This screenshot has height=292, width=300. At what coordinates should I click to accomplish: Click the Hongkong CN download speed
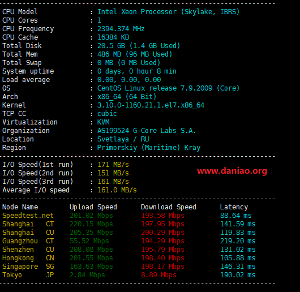click(x=162, y=258)
